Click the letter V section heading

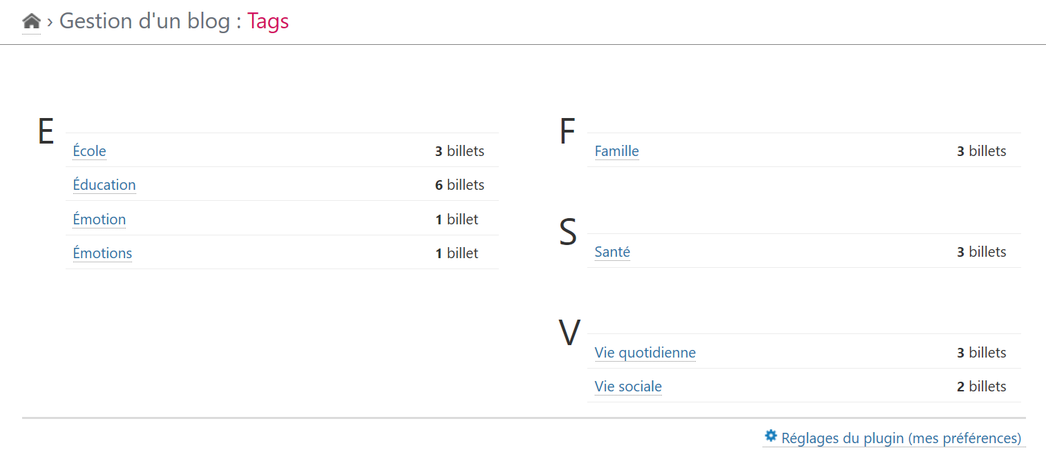click(569, 333)
